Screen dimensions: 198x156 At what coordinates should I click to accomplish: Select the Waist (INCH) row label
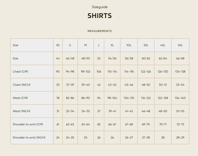click(x=21, y=111)
